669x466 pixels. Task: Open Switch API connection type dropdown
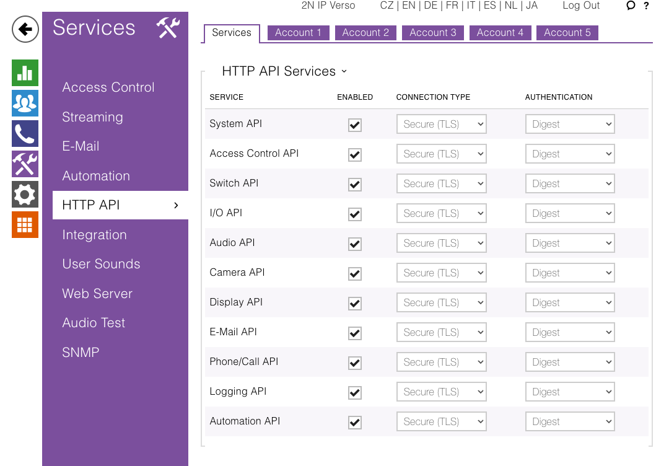pyautogui.click(x=441, y=184)
